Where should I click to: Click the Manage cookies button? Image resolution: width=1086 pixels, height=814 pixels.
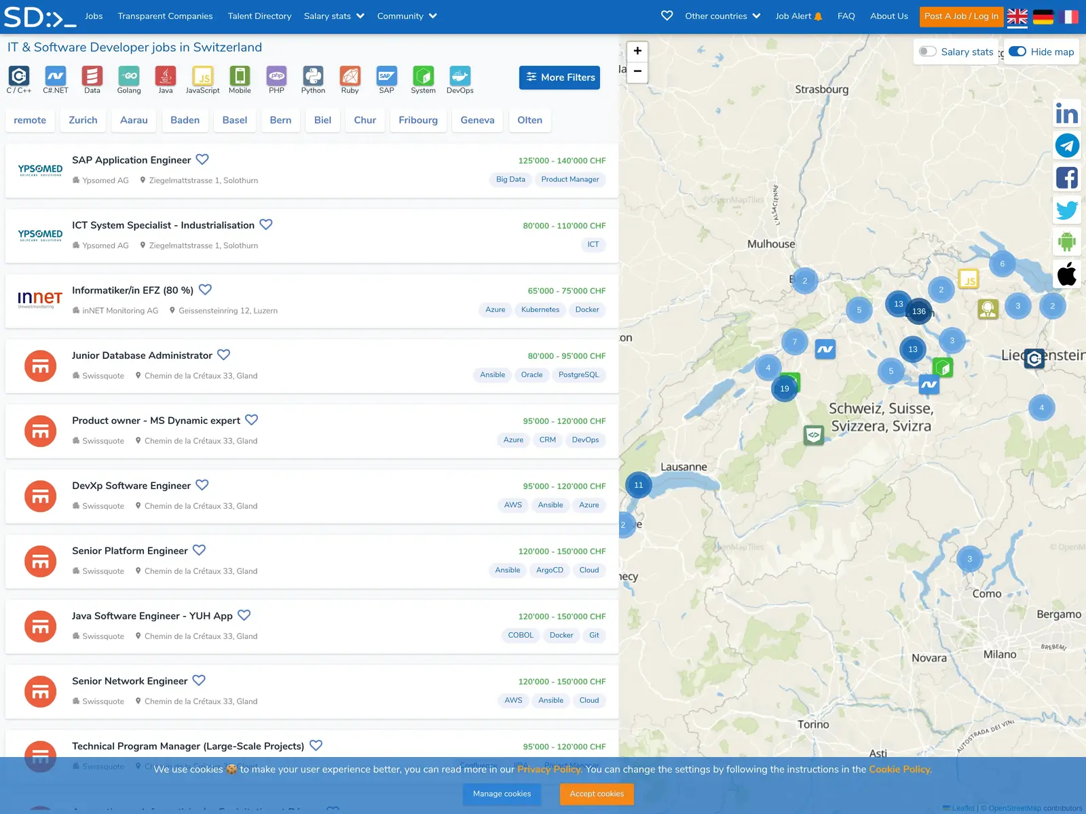coord(502,794)
